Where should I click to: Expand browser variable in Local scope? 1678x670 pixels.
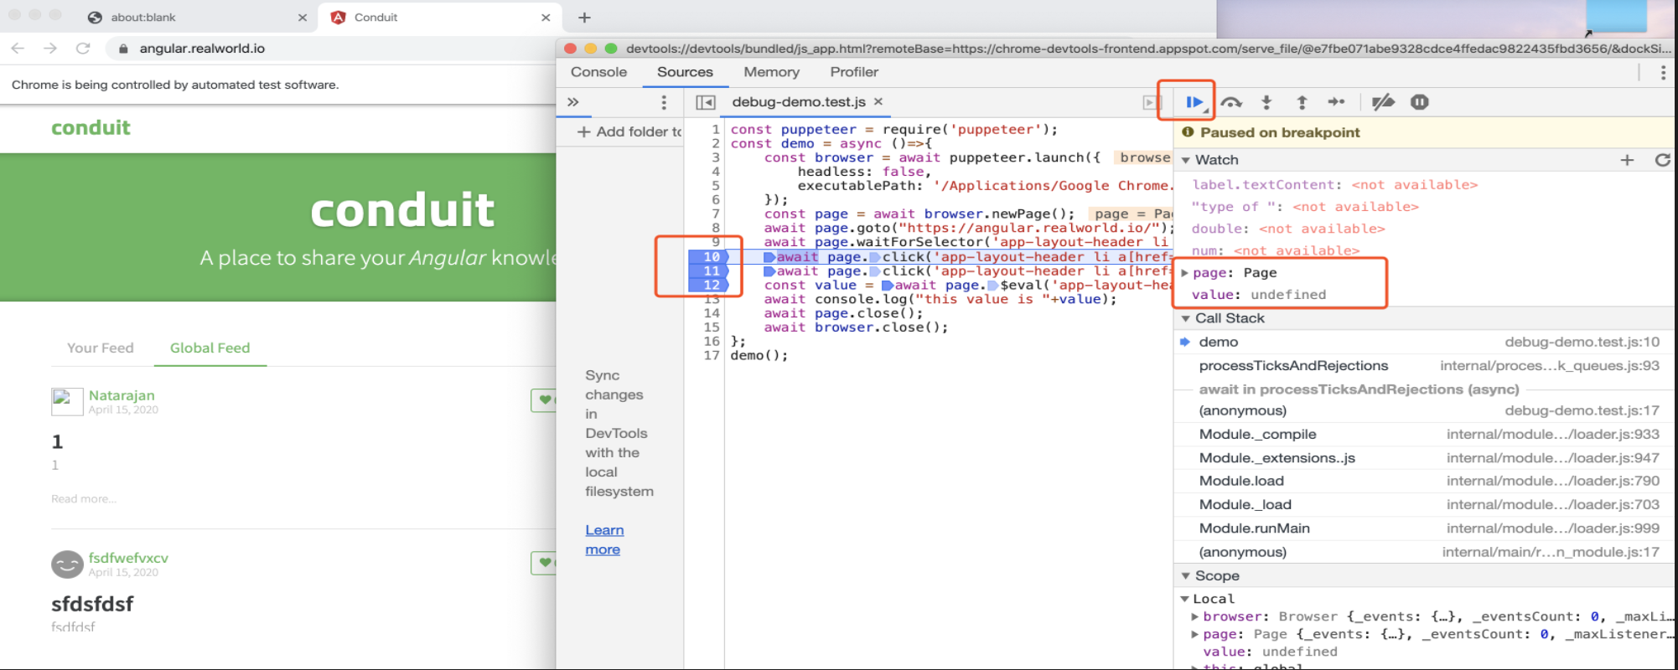point(1194,616)
